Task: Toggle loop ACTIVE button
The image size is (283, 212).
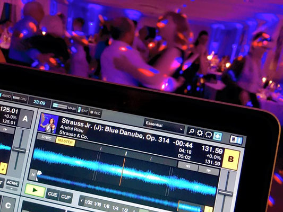Action: pyautogui.click(x=12, y=183)
